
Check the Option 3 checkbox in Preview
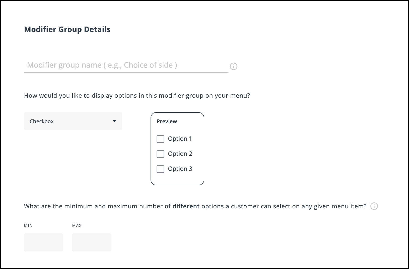(160, 169)
